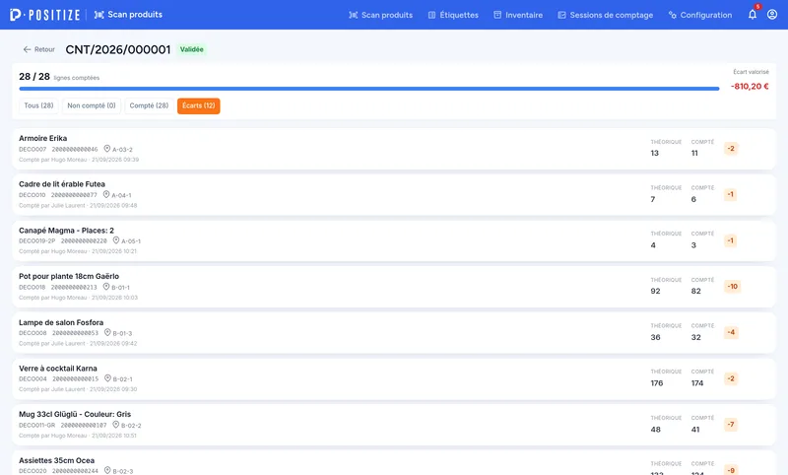Open Étiquettes menu
The width and height of the screenshot is (788, 475).
click(x=453, y=15)
